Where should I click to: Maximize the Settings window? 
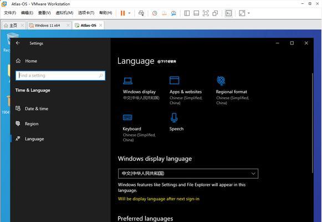(292, 43)
